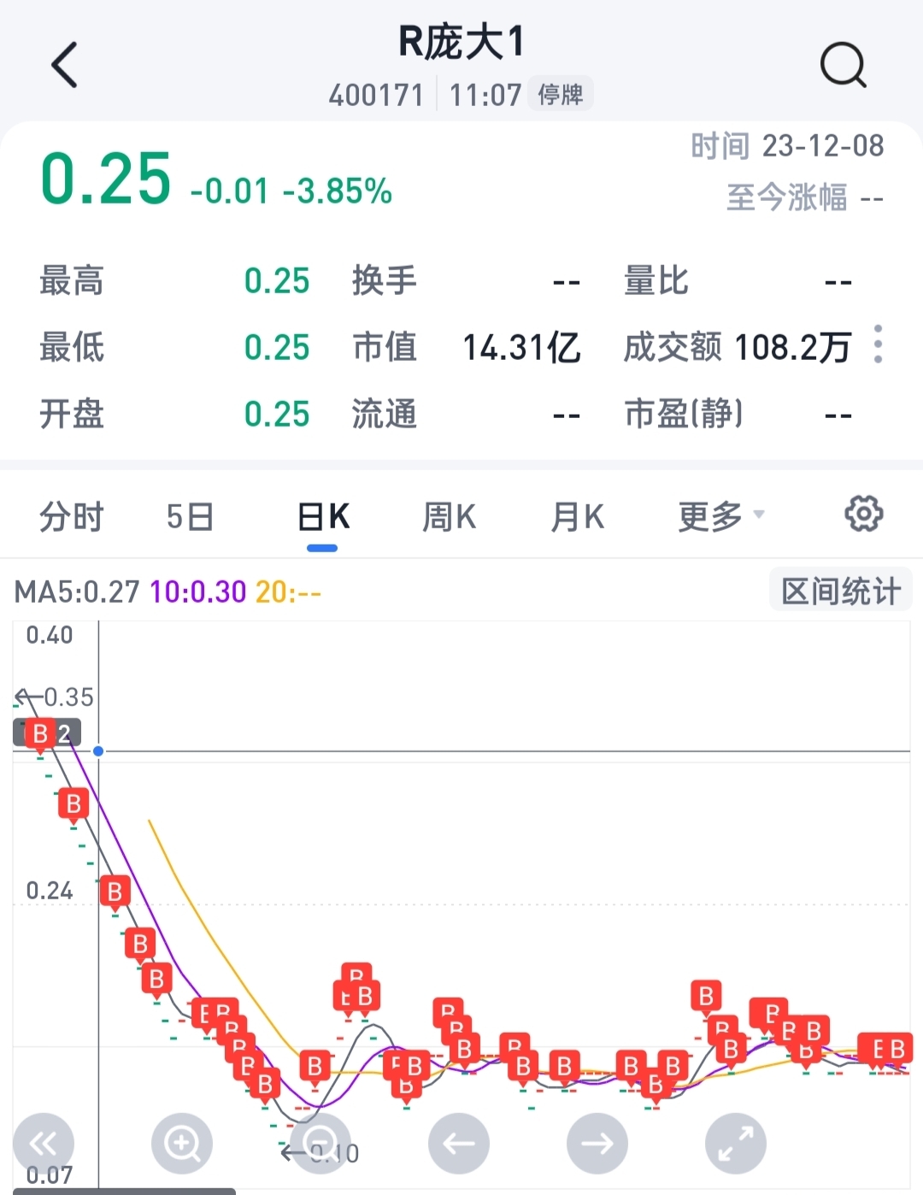Open stock search with the magnifier icon

[844, 65]
